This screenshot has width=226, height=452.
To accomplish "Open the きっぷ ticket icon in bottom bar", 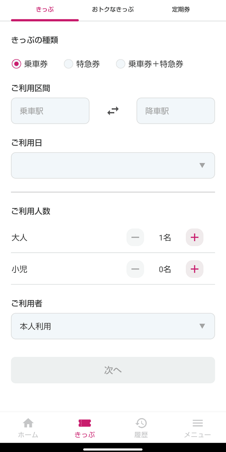I will [x=85, y=423].
